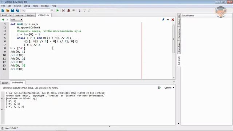Open the Debug menu
Screen dimensions: 233x131
pyautogui.click(x=27, y=6)
